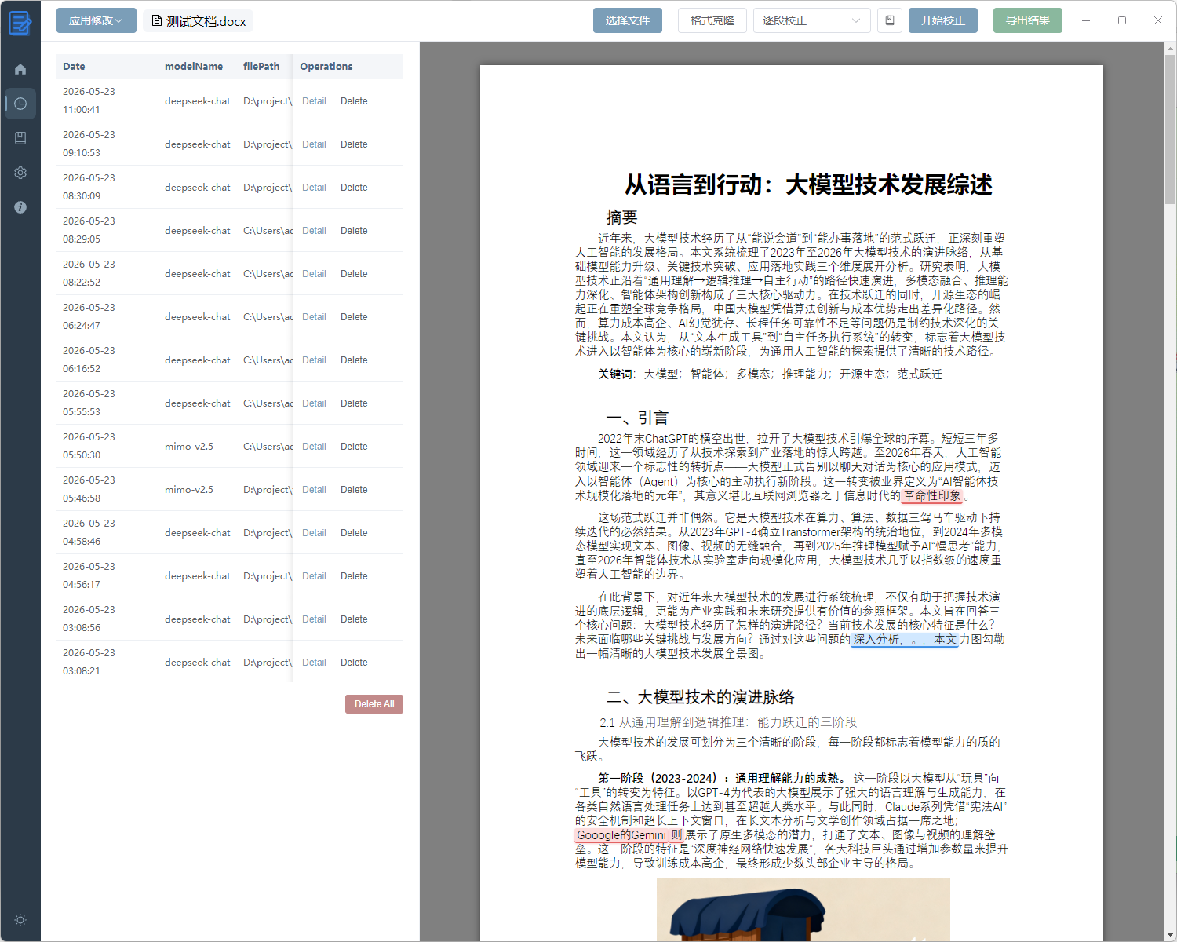Click mimo-v2.5 model name at 05:46:58
The image size is (1177, 942).
189,490
